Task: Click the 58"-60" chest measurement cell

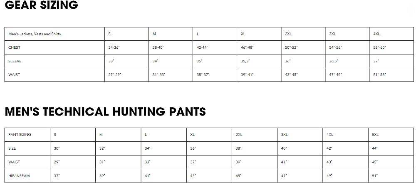Action: [x=380, y=48]
